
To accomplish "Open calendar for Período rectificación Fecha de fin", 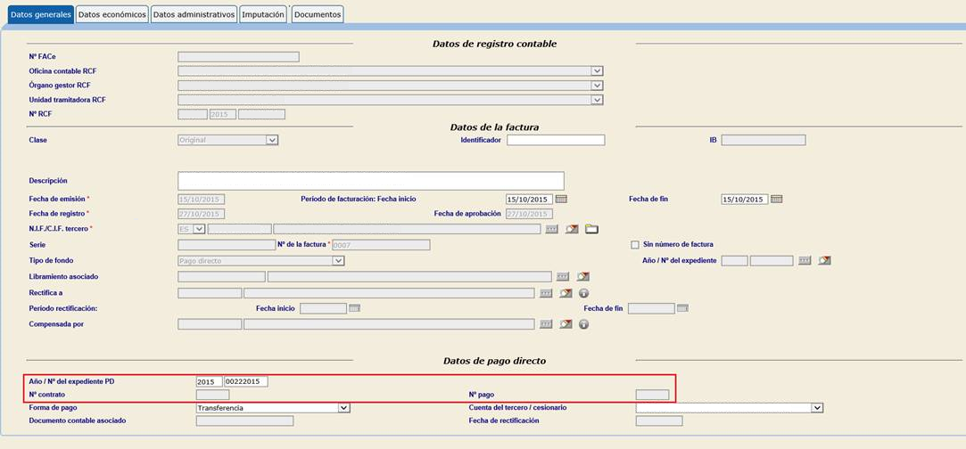I will [682, 308].
